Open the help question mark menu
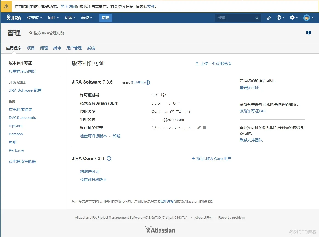319x237 pixels. (280, 18)
